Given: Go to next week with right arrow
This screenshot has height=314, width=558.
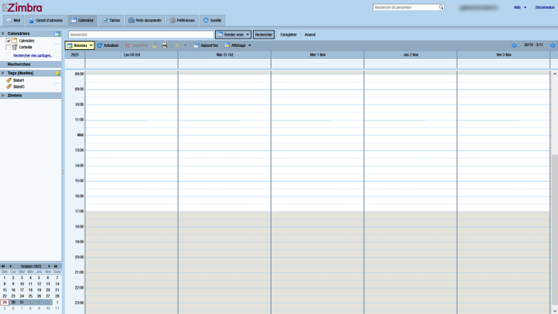Looking at the screenshot, I should click(x=552, y=45).
